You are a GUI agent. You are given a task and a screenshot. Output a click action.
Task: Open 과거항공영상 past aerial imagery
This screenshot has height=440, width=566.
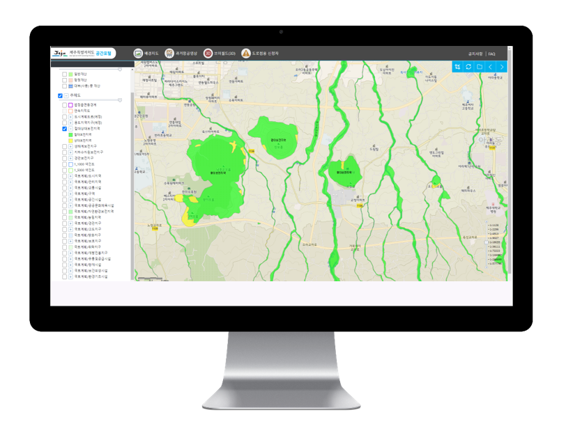169,53
